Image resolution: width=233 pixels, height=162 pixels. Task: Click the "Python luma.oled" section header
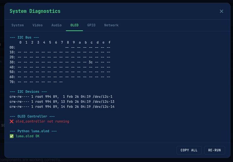33,131
